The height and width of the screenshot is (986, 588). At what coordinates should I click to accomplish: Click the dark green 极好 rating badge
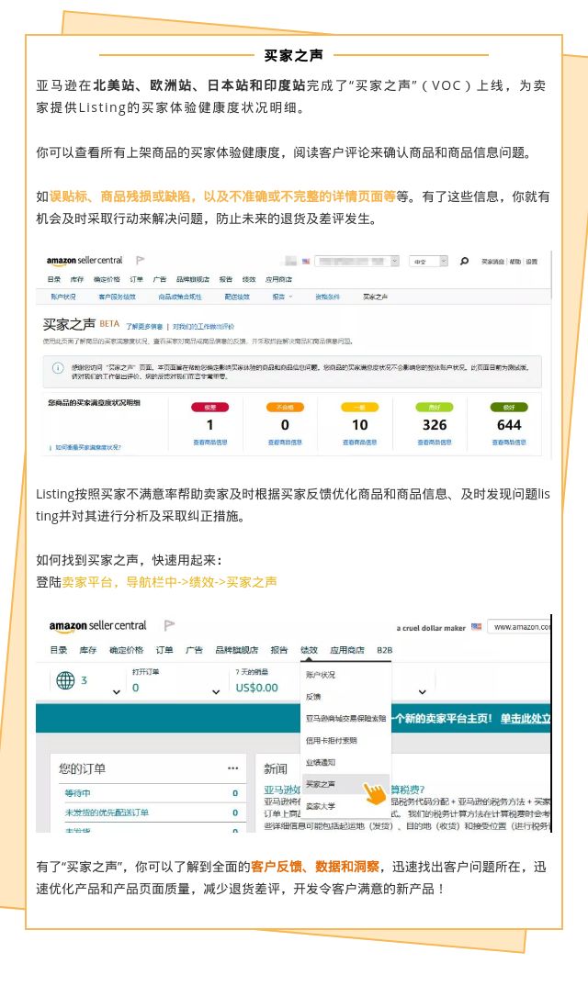click(509, 408)
